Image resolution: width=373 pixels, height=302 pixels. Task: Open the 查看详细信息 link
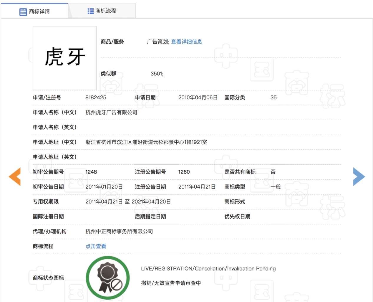187,42
